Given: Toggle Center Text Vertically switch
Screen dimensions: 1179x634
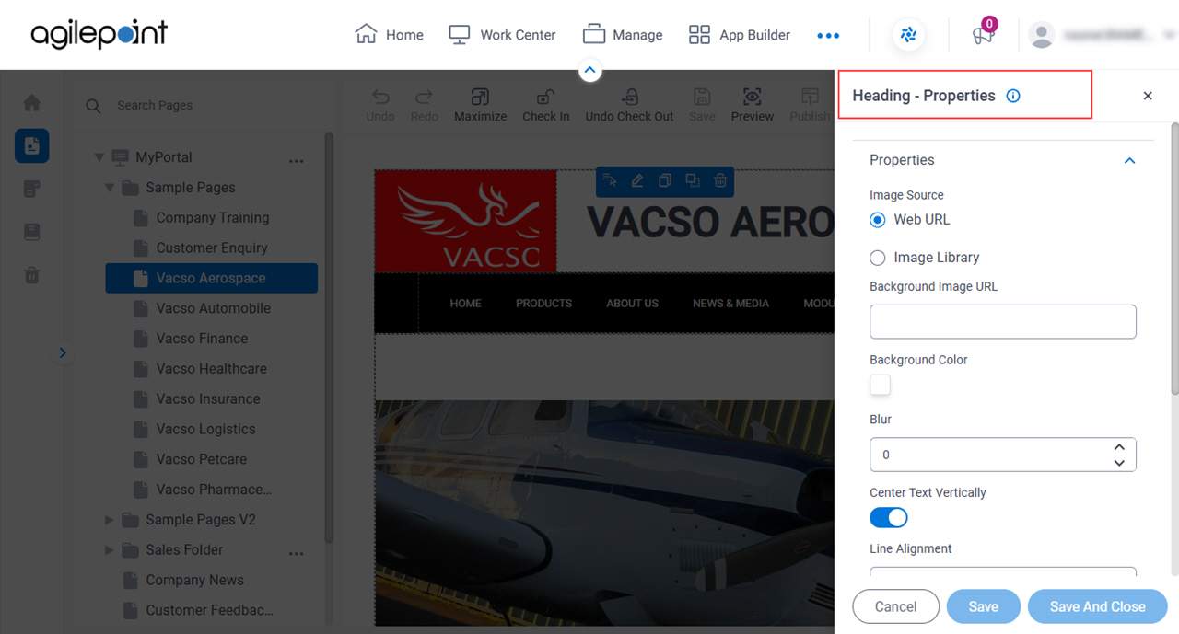Looking at the screenshot, I should [889, 518].
